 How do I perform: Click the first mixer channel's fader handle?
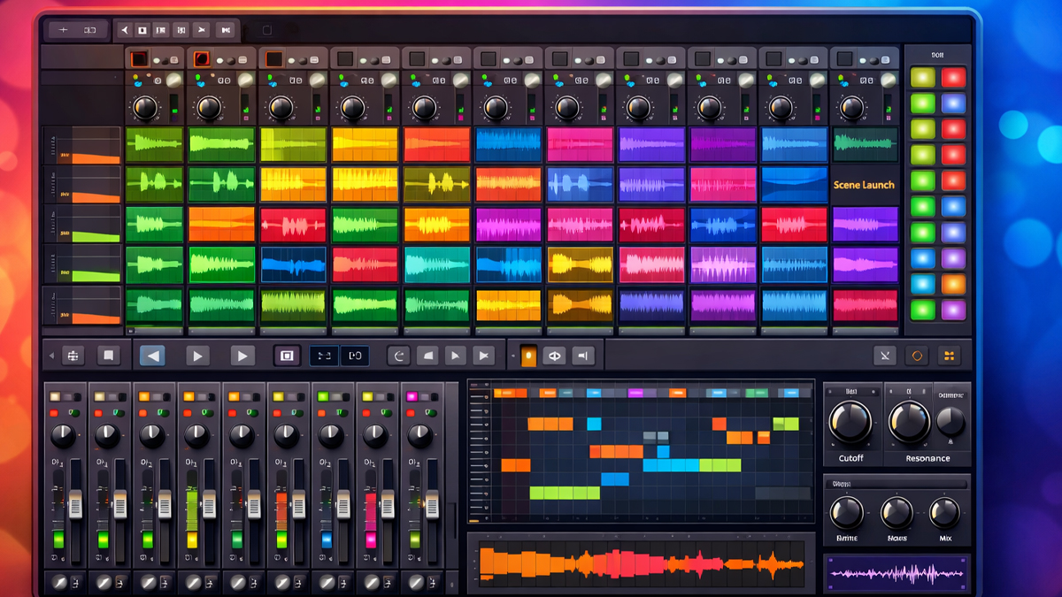click(75, 504)
